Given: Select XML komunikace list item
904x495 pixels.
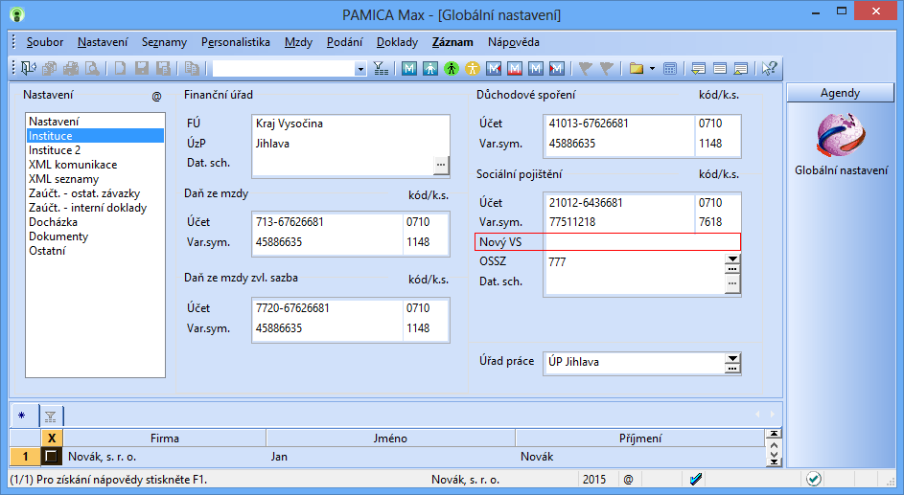Looking at the screenshot, I should 95,165.
